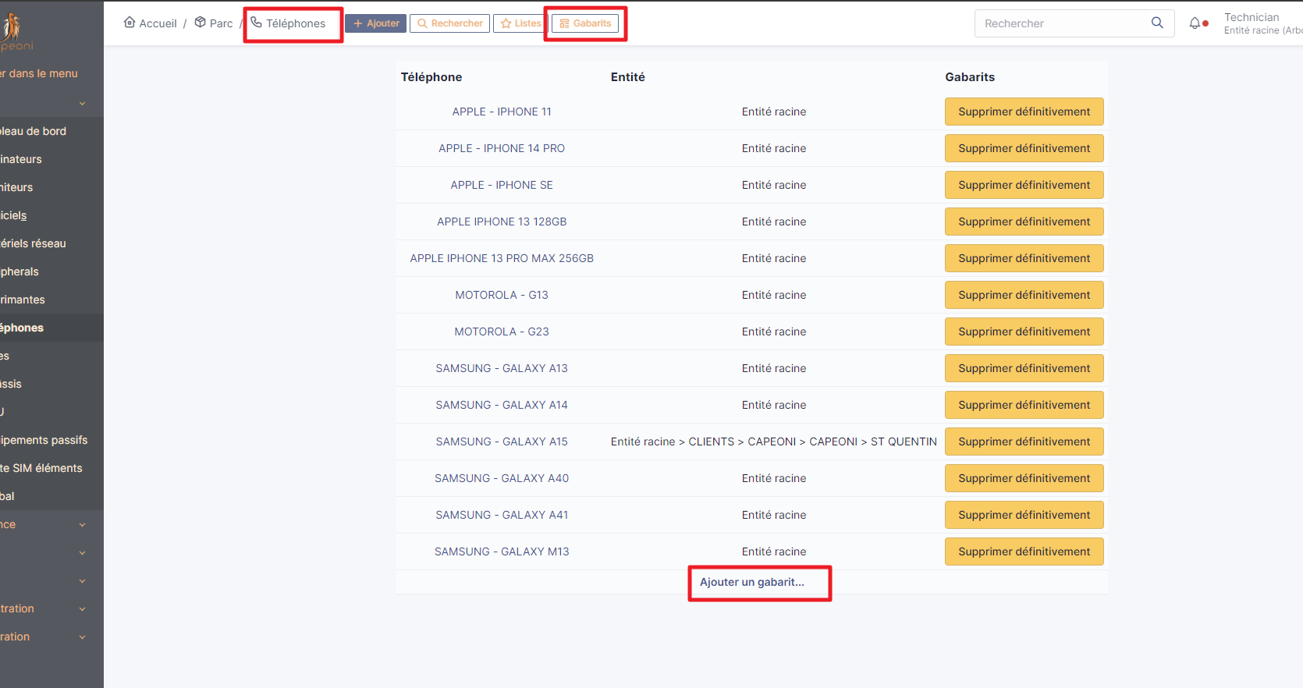Click the Gabarits column header

tap(970, 77)
